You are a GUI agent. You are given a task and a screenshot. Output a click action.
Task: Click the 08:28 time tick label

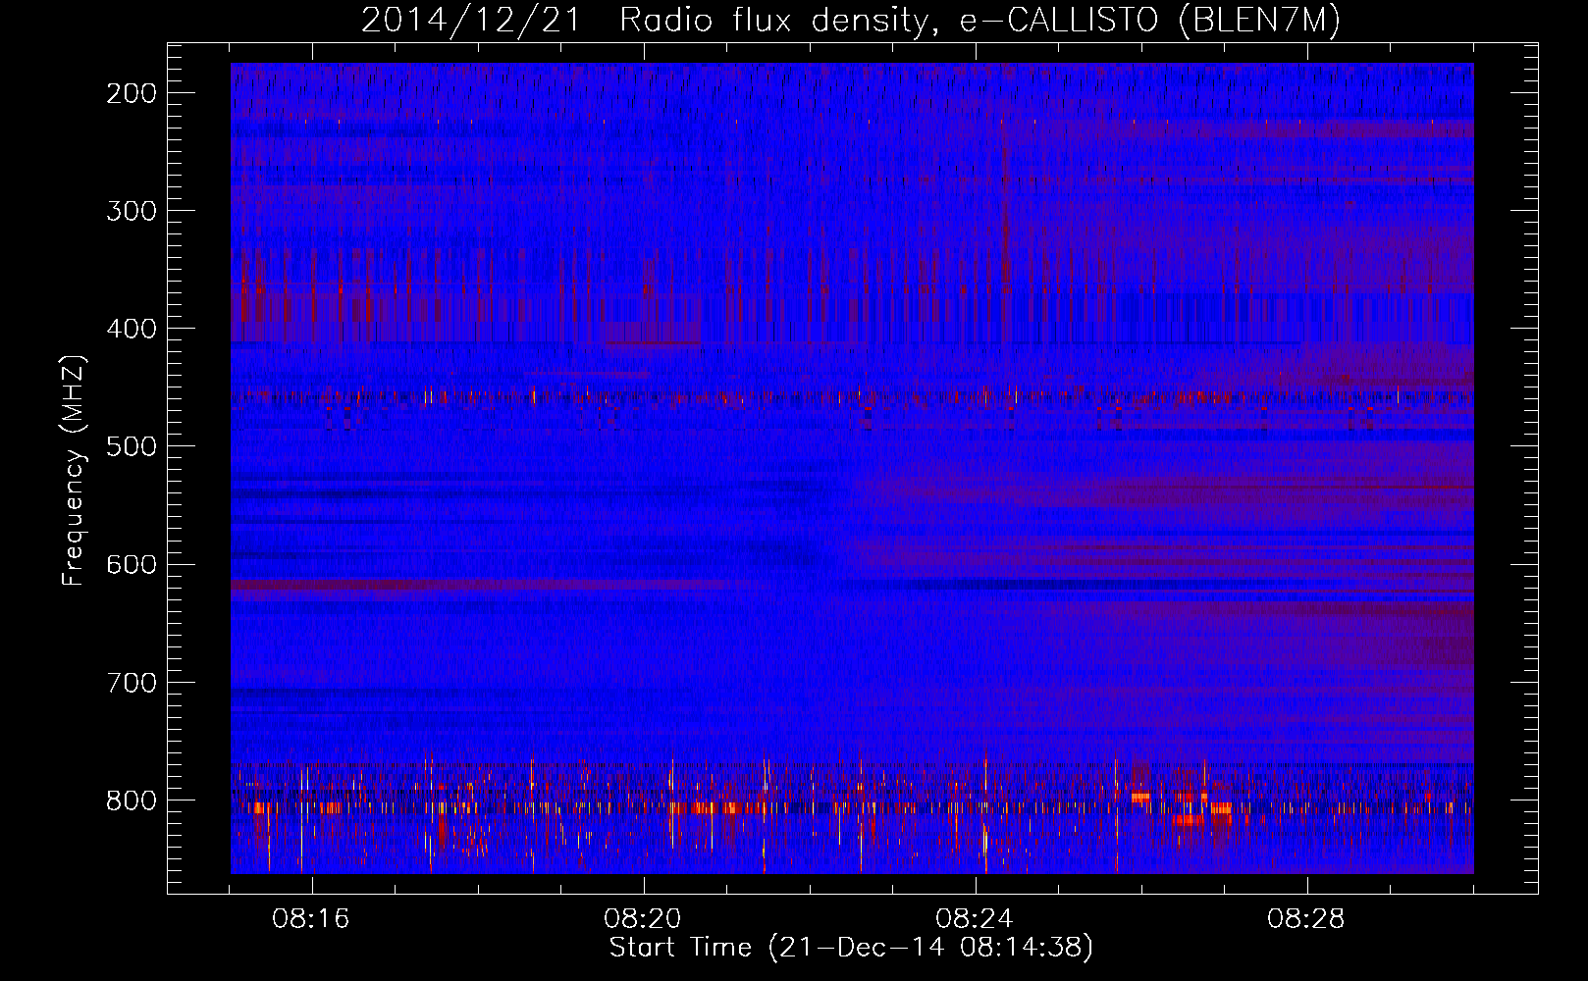tap(1306, 919)
